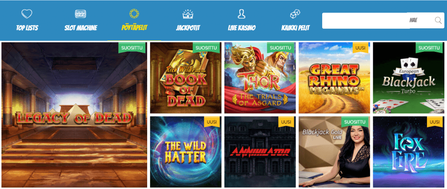The image size is (447, 189).
Task: Switch to the Slot Machine tab
Action: pyautogui.click(x=81, y=28)
